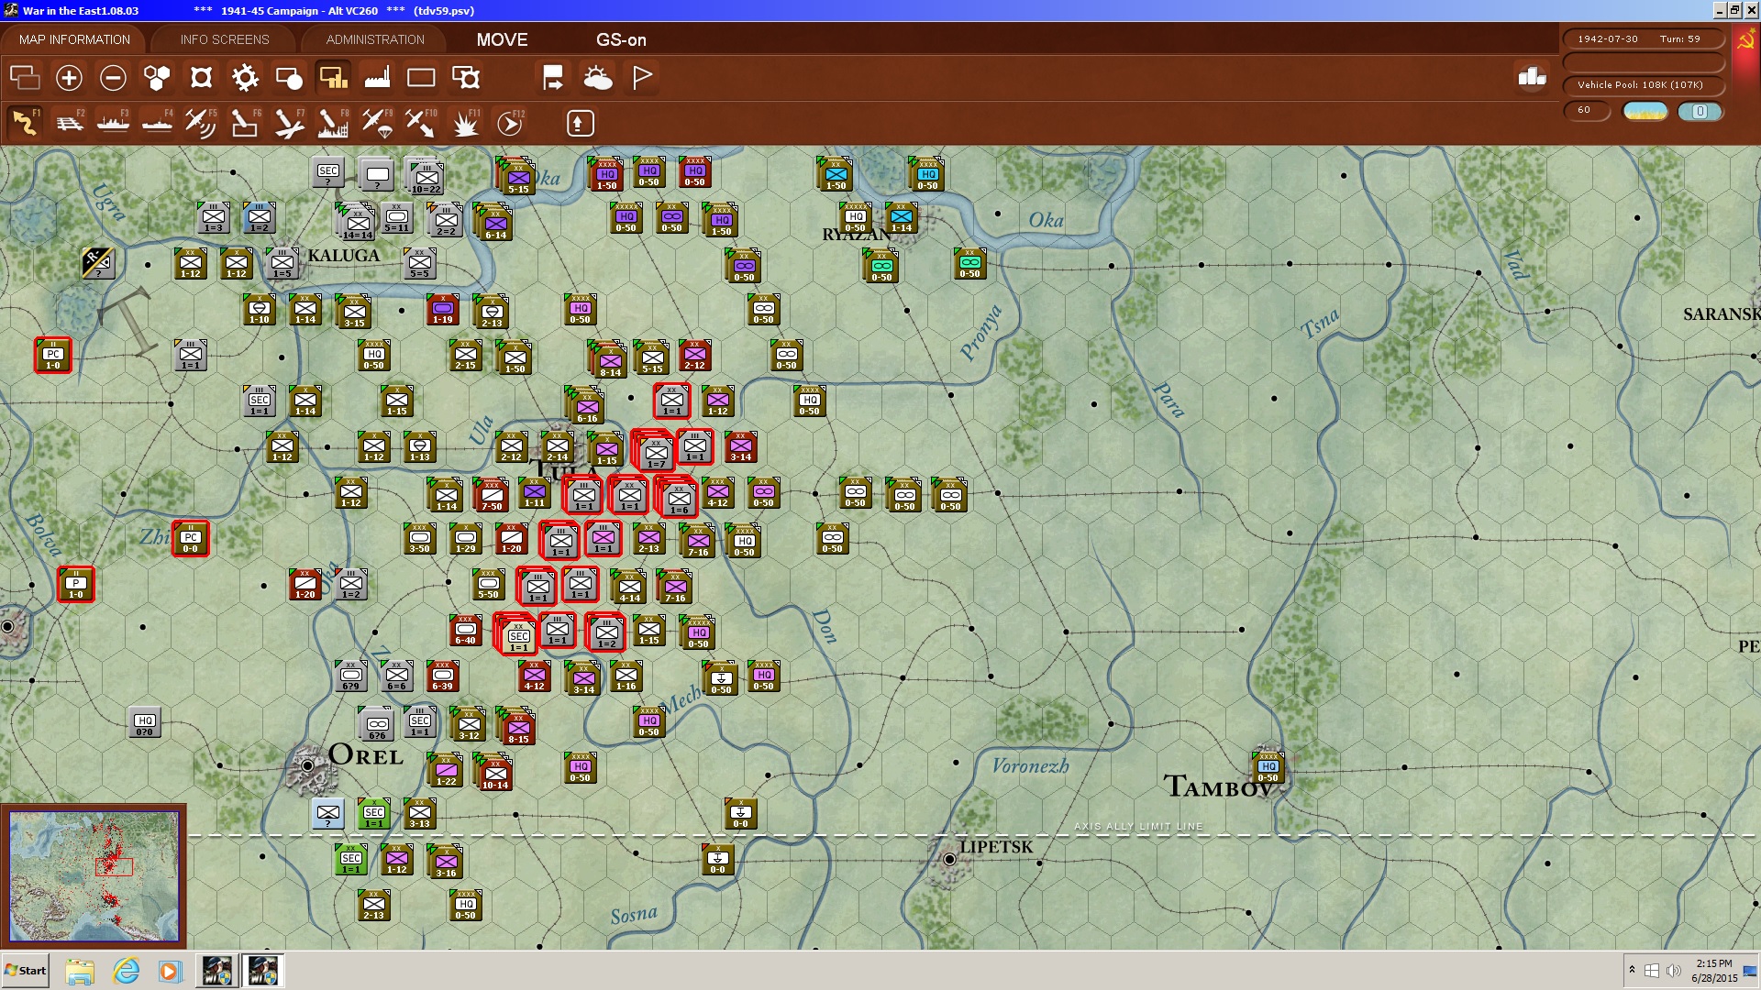Toggle the gear-shaped toolbar icon
Screen dimensions: 1761x990
tap(245, 78)
